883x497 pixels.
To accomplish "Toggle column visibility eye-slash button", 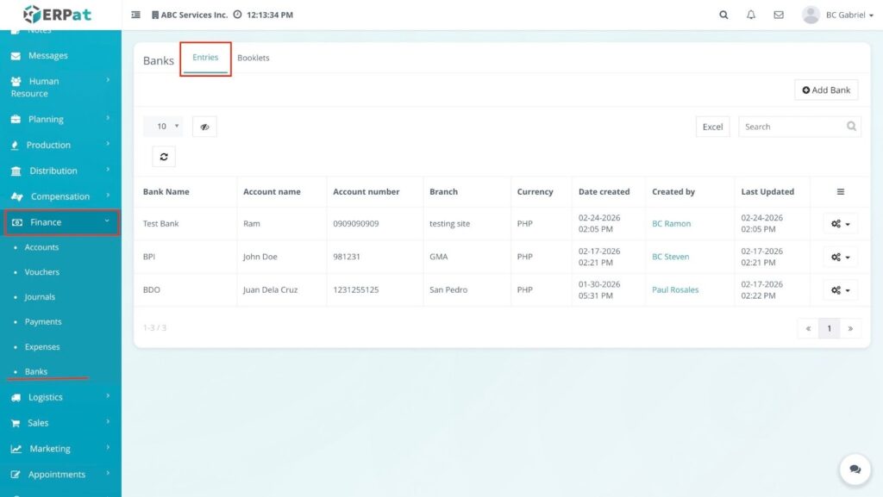I will (x=204, y=127).
